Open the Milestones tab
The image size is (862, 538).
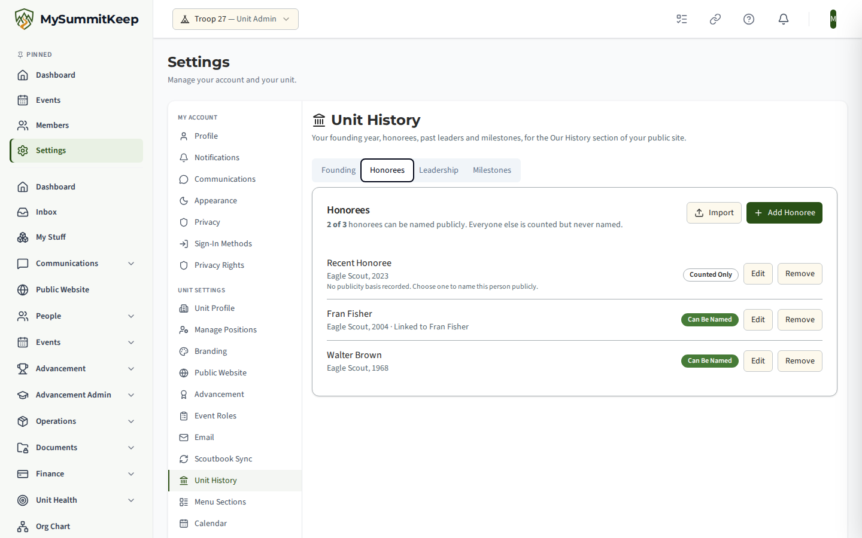492,170
